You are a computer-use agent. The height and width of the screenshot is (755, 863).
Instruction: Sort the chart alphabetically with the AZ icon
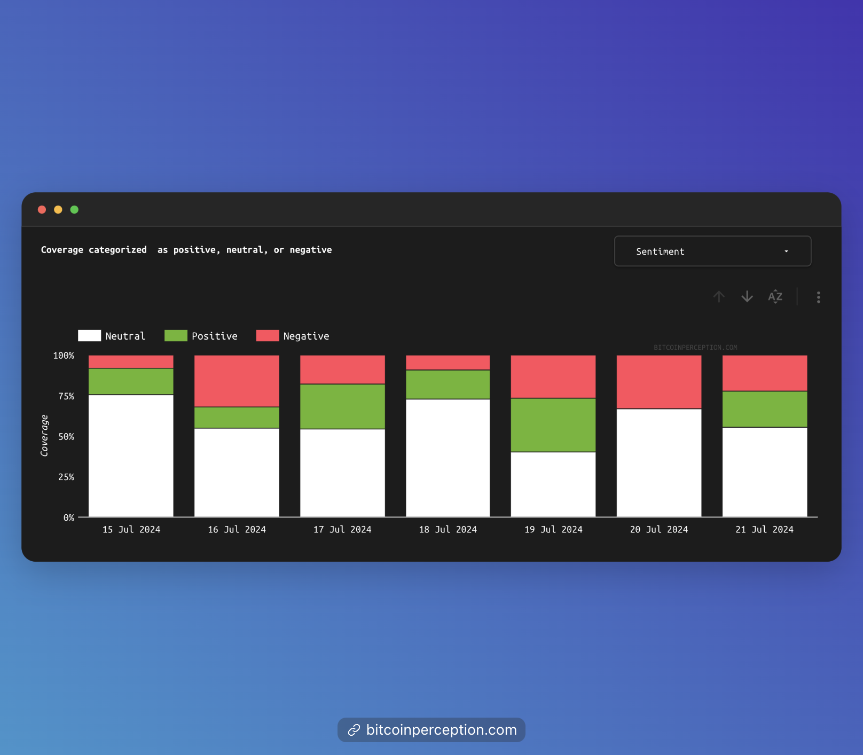[775, 296]
